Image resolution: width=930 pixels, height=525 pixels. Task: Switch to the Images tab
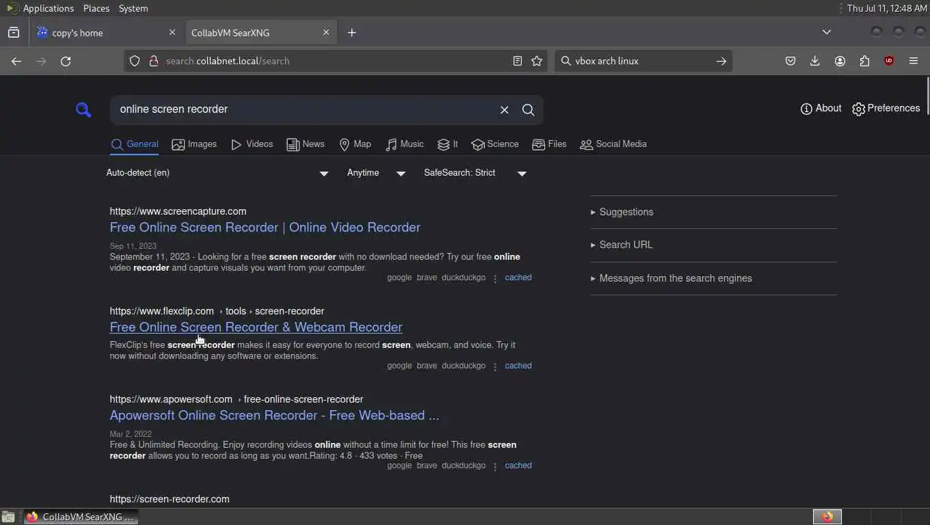194,144
